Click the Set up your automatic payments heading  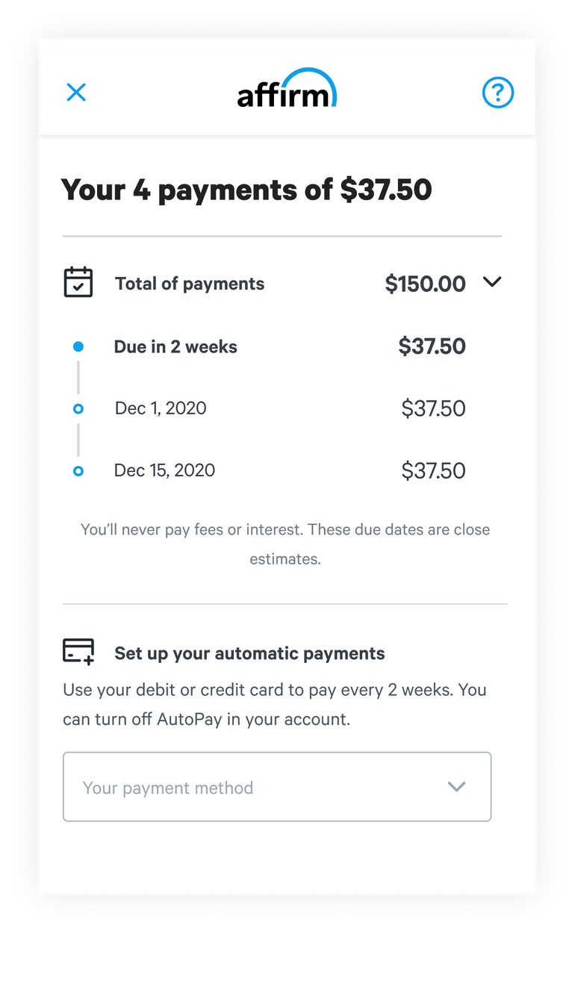249,653
